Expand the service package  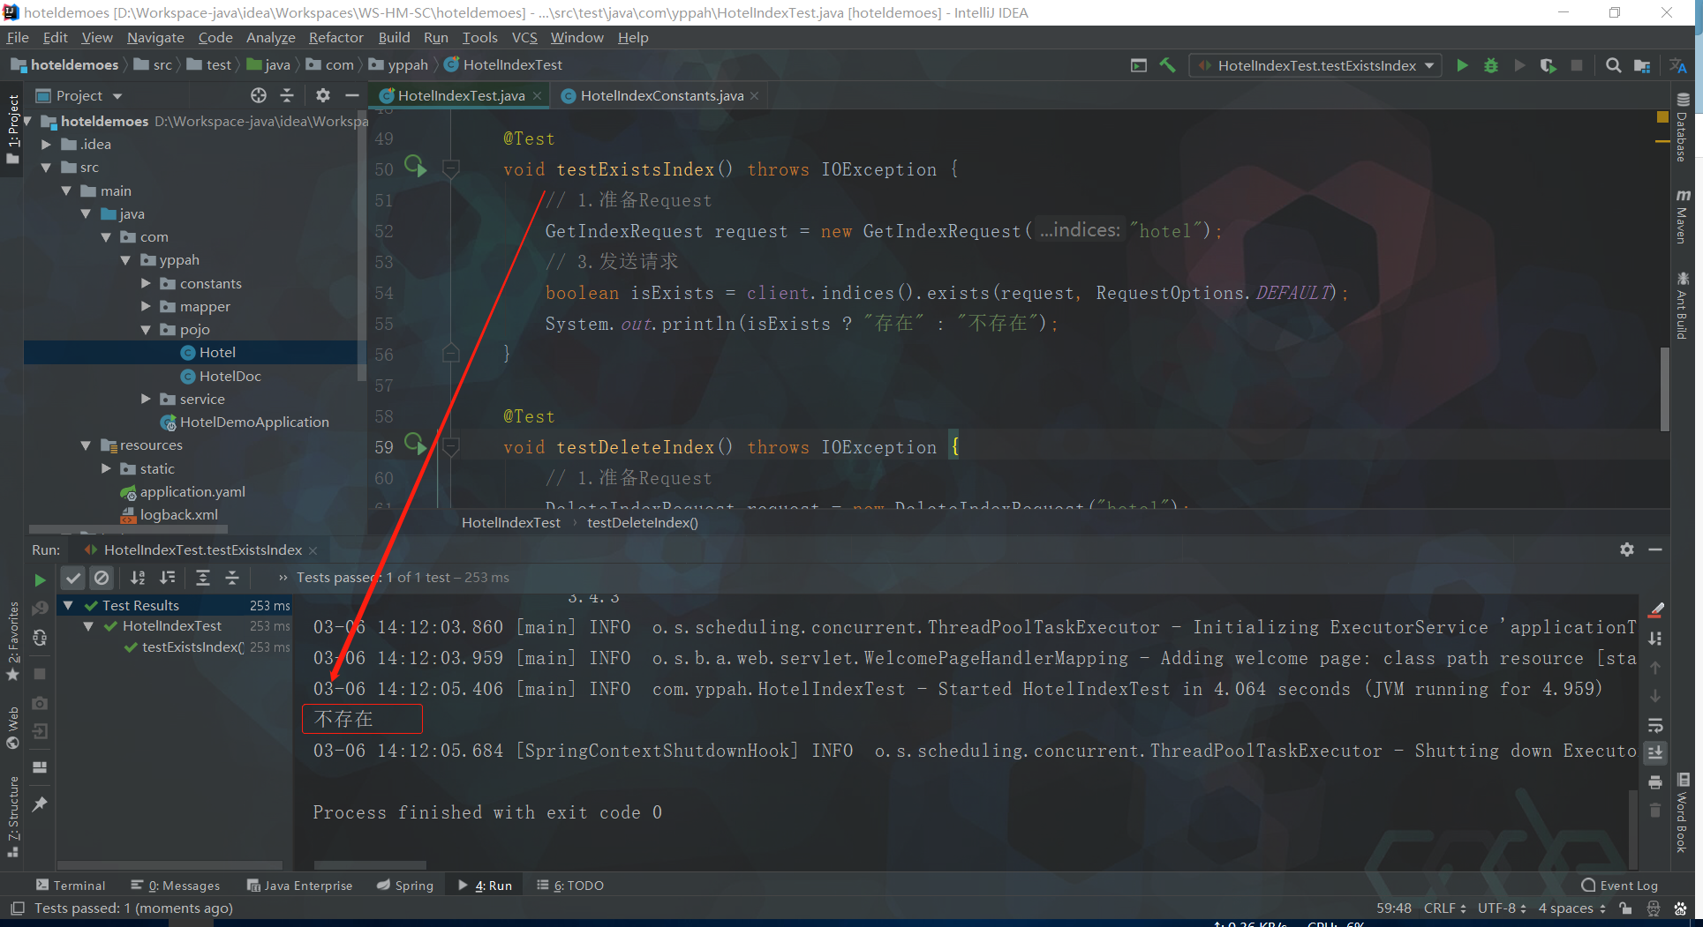(x=146, y=399)
